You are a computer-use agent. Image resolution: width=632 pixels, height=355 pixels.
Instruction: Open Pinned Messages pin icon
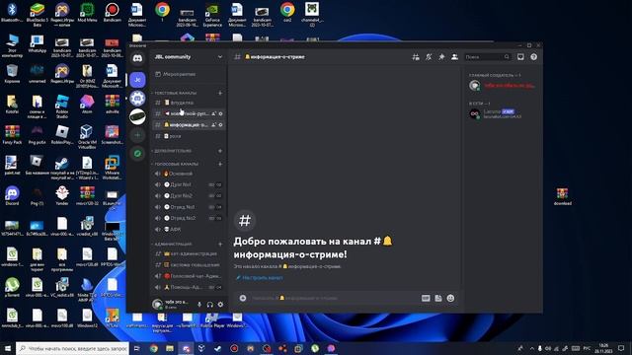coord(441,57)
